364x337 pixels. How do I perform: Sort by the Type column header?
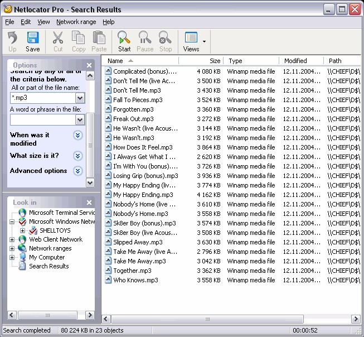click(251, 61)
